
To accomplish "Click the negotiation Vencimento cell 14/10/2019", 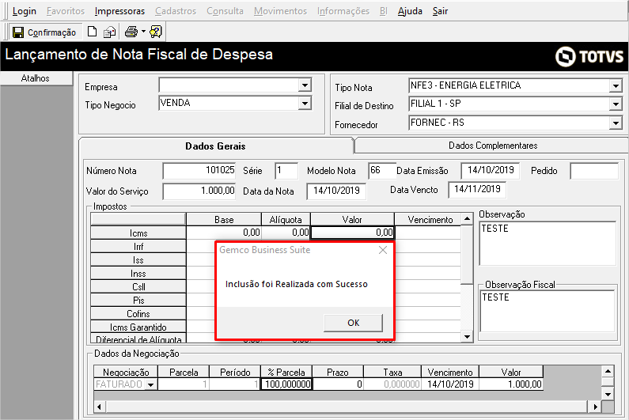I will tap(450, 384).
